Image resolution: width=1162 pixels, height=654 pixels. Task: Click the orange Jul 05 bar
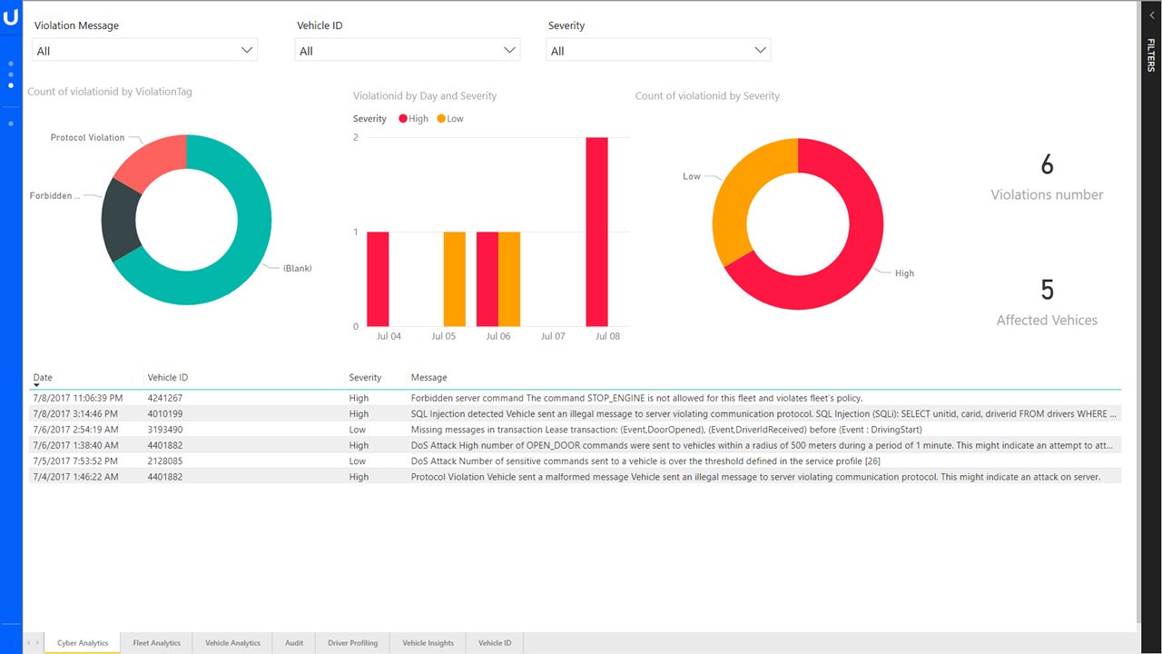(454, 279)
